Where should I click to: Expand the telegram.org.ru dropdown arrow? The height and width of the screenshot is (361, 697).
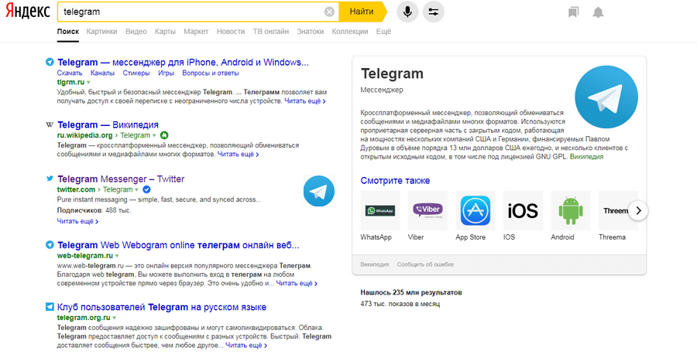tap(115, 318)
